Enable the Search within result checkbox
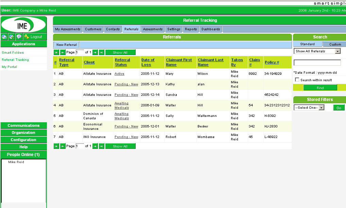Image resolution: width=346 pixels, height=208 pixels. (297, 80)
